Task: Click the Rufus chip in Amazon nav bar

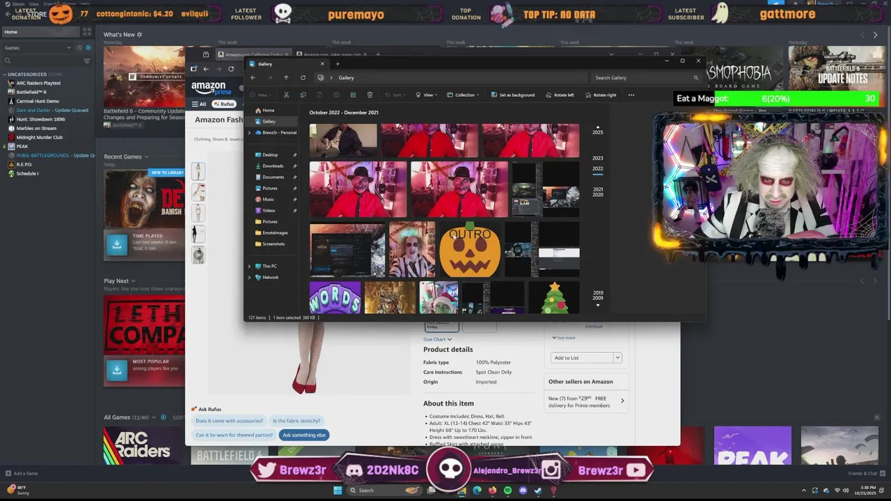Action: (224, 104)
